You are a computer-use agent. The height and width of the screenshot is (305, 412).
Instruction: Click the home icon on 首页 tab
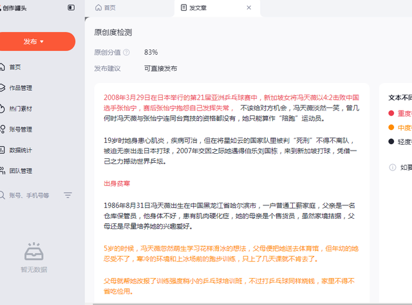click(x=98, y=8)
